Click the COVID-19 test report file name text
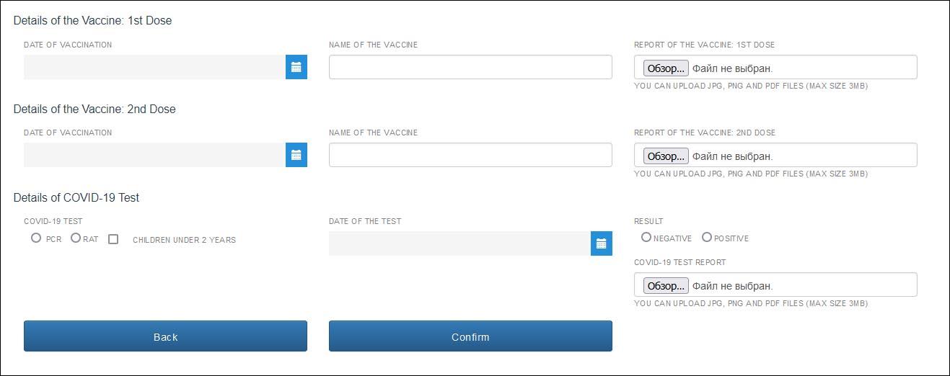Image resolution: width=950 pixels, height=376 pixels. [x=732, y=286]
